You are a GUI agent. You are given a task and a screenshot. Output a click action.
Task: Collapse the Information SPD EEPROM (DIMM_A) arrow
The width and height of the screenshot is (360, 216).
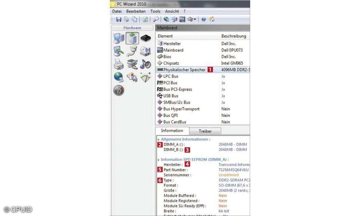pos(159,160)
